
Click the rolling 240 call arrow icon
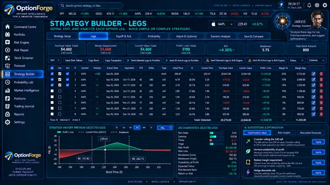[248, 142]
